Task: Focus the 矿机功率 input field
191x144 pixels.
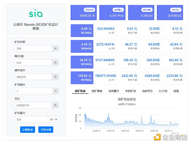Action: 33,48
